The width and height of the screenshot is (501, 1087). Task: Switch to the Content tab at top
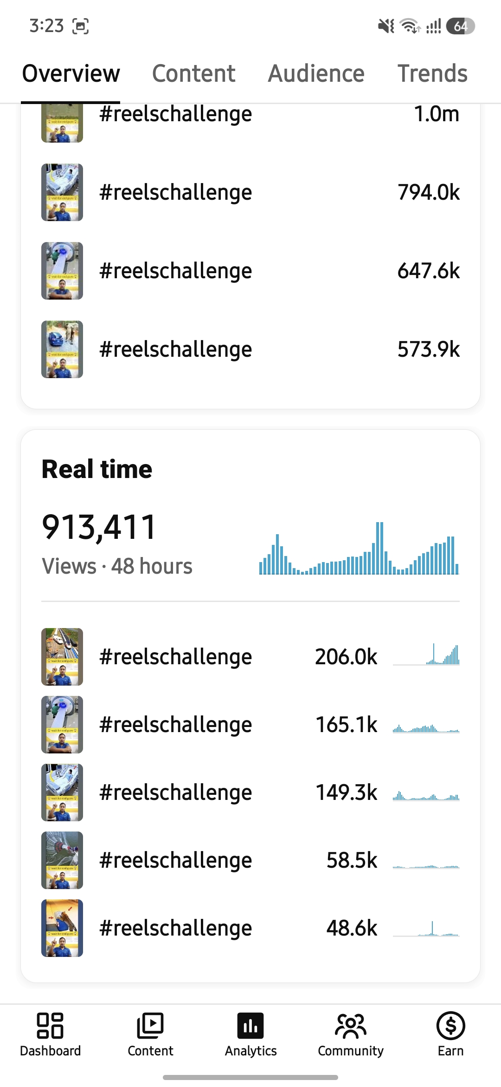pyautogui.click(x=194, y=73)
